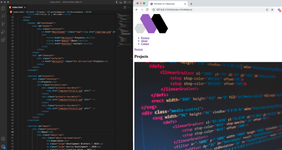Open the editor More Actions menu
282x150 pixels.
[129, 7]
